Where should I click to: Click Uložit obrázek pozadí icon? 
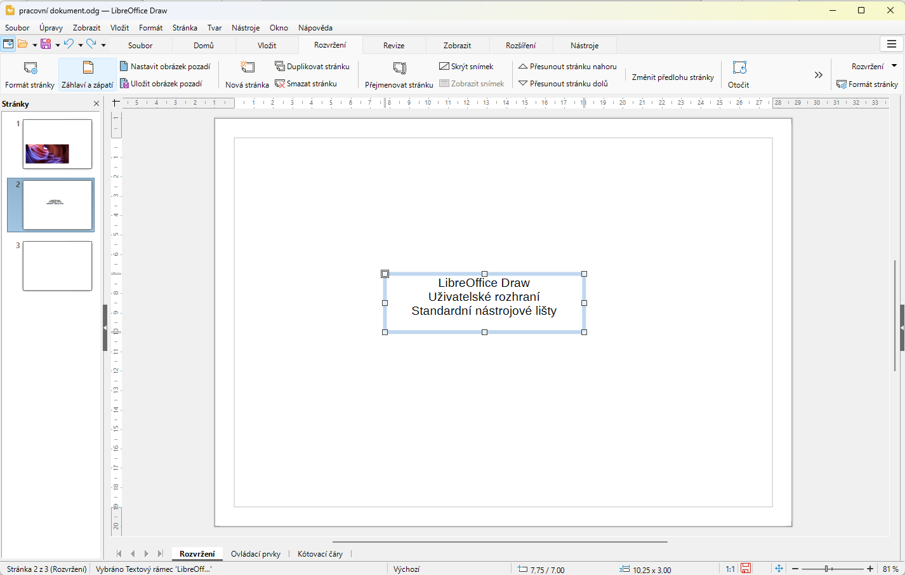click(x=124, y=83)
